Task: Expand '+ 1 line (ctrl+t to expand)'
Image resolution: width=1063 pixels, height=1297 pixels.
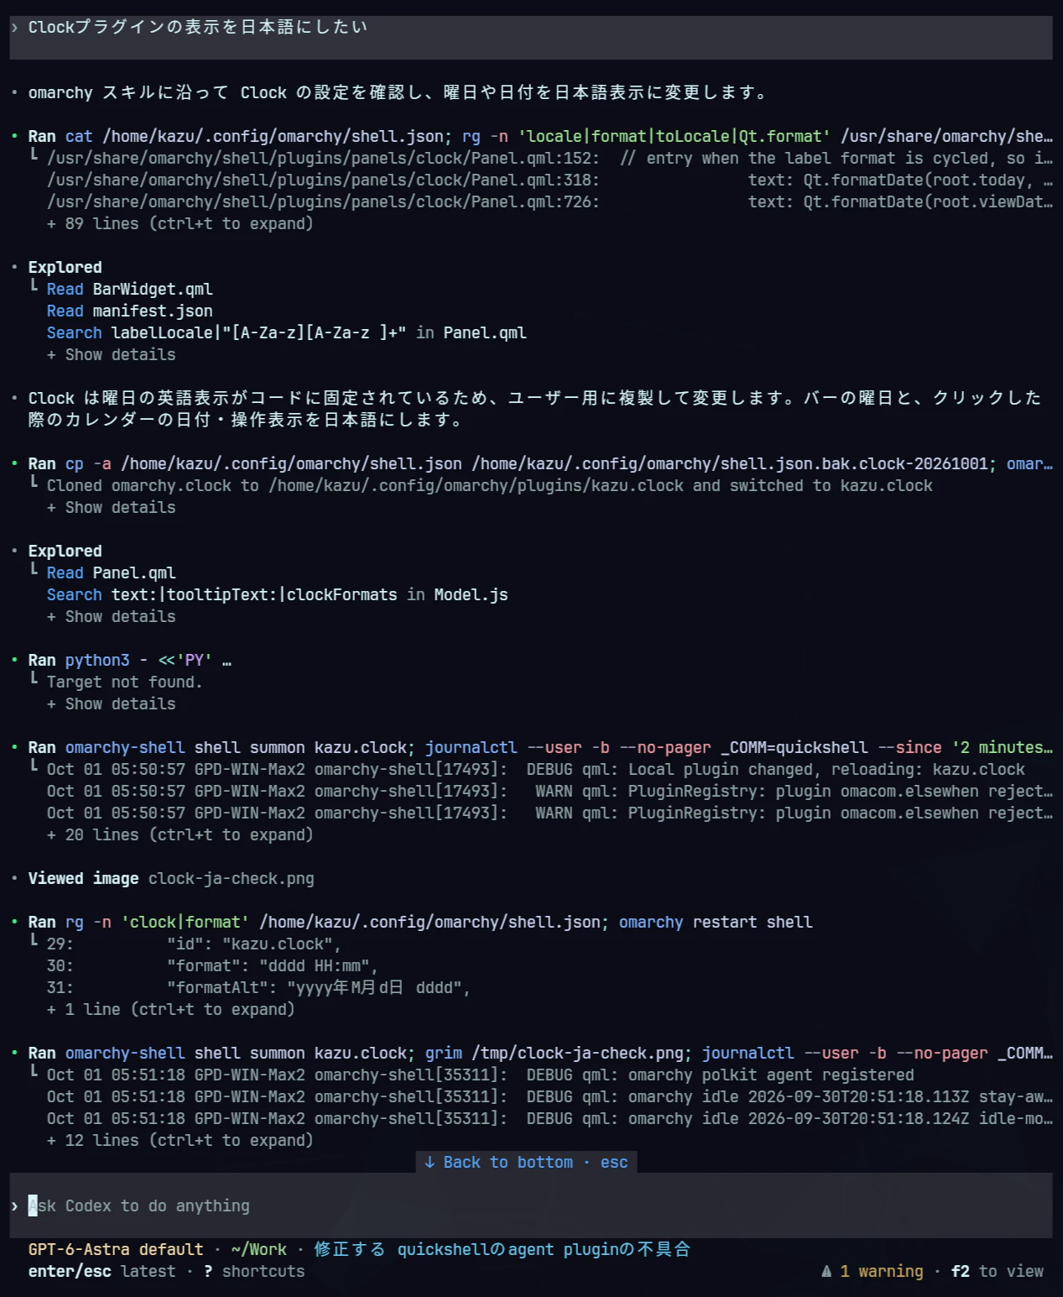Action: (x=170, y=1009)
